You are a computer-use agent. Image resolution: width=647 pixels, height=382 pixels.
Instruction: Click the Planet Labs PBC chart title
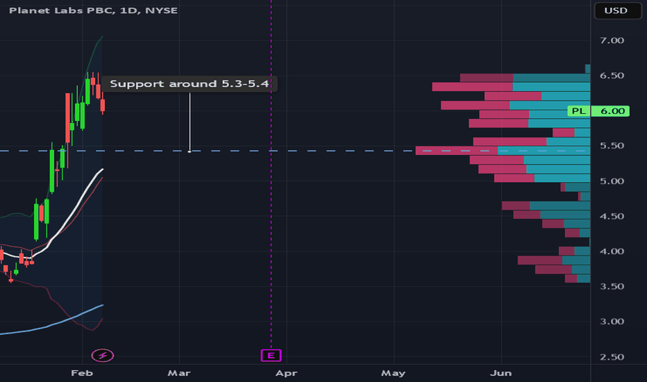coord(93,10)
